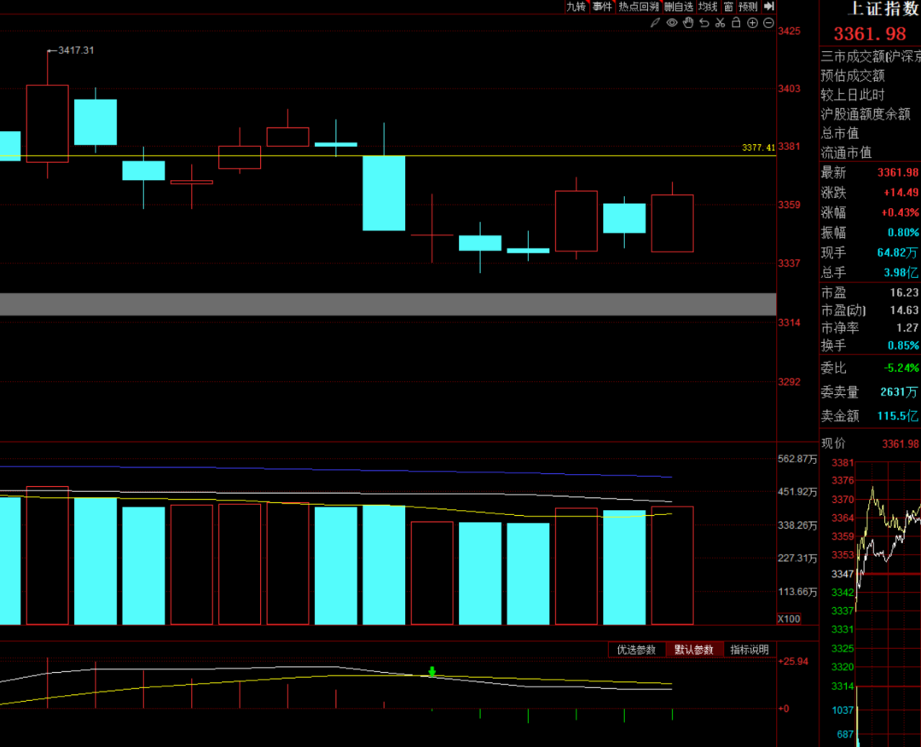Zoom in with the plus circle icon
The width and height of the screenshot is (921, 747).
point(752,23)
